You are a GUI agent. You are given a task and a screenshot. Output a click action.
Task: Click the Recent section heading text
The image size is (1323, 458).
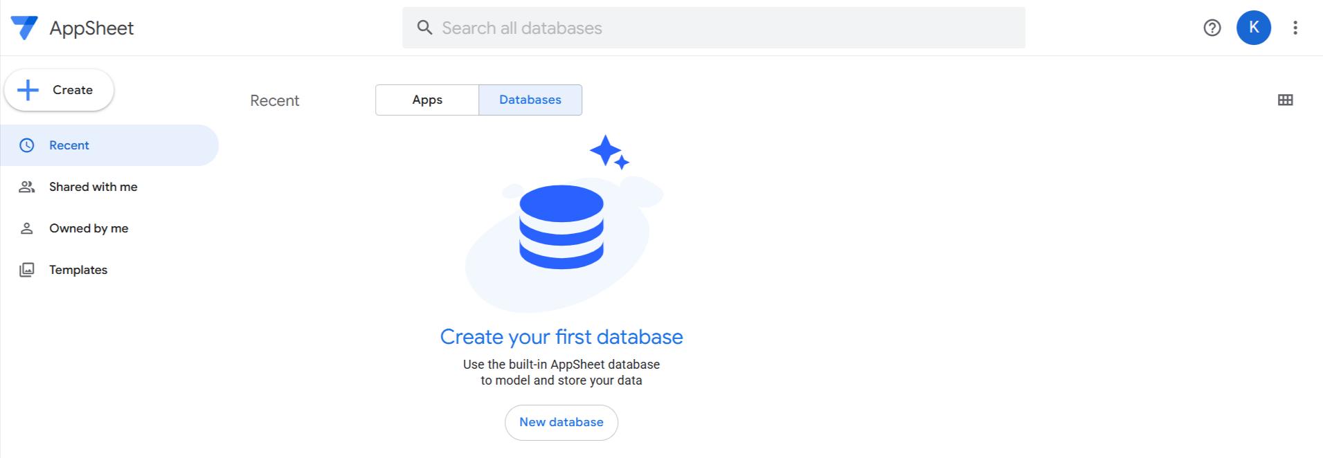pos(275,100)
